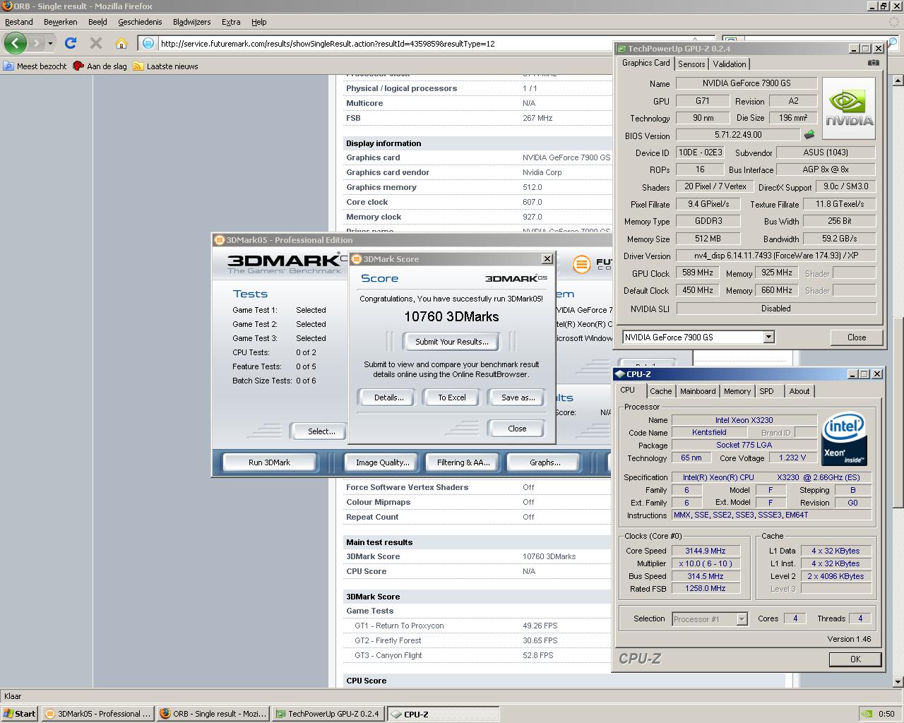Viewport: 904px width, 723px height.
Task: Click the site identity icon in the address bar
Action: pyautogui.click(x=148, y=44)
